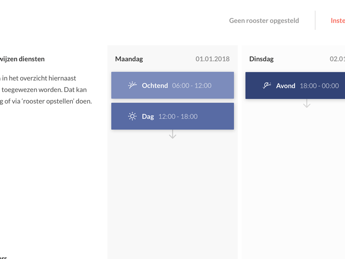Click down arrow below Dinsdag Avond shift
This screenshot has width=345, height=259.
[x=307, y=103]
